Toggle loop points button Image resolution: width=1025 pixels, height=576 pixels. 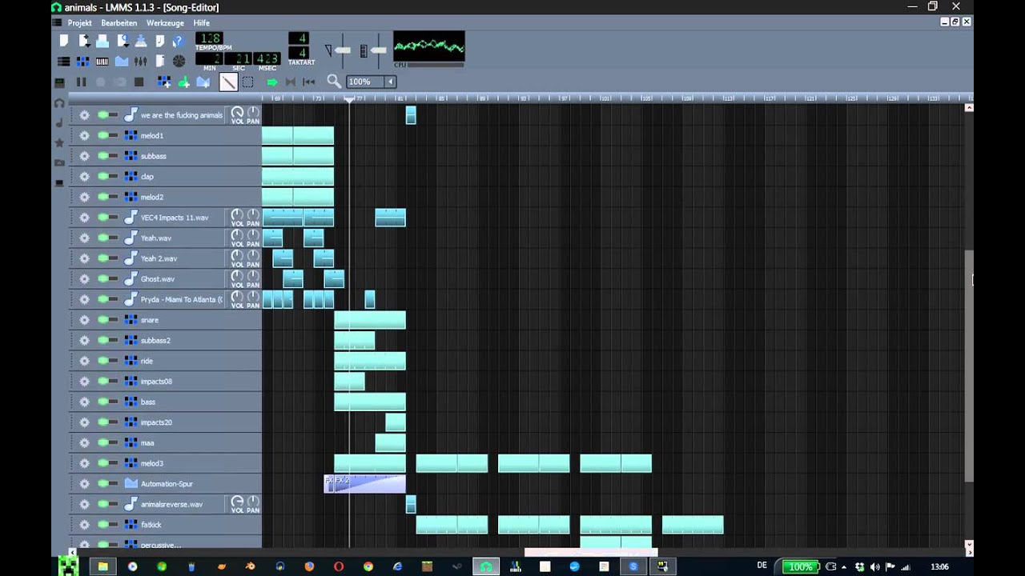click(x=291, y=82)
